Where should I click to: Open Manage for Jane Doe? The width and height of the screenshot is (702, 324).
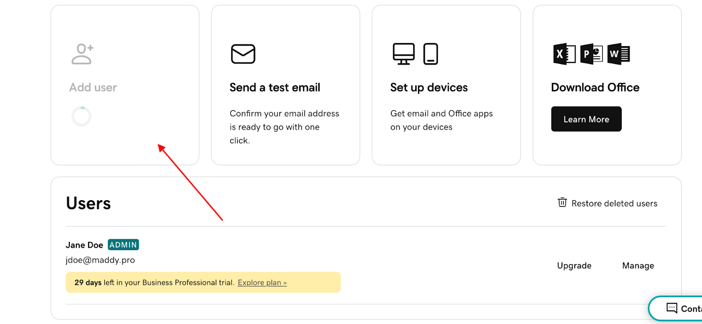point(638,266)
